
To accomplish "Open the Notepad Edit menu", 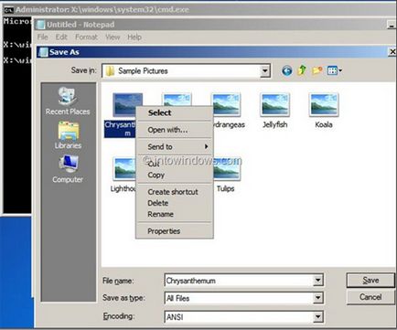I will (61, 37).
